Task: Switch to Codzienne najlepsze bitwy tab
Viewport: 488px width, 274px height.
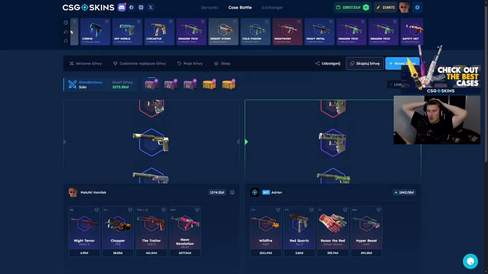Action: coord(140,64)
